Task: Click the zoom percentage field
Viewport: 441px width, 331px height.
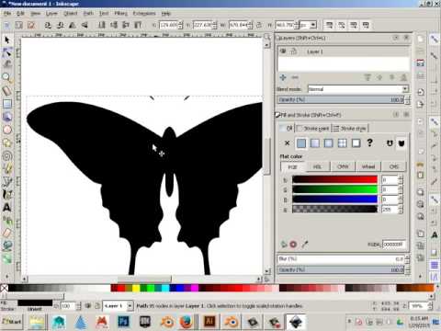Action: [x=417, y=306]
